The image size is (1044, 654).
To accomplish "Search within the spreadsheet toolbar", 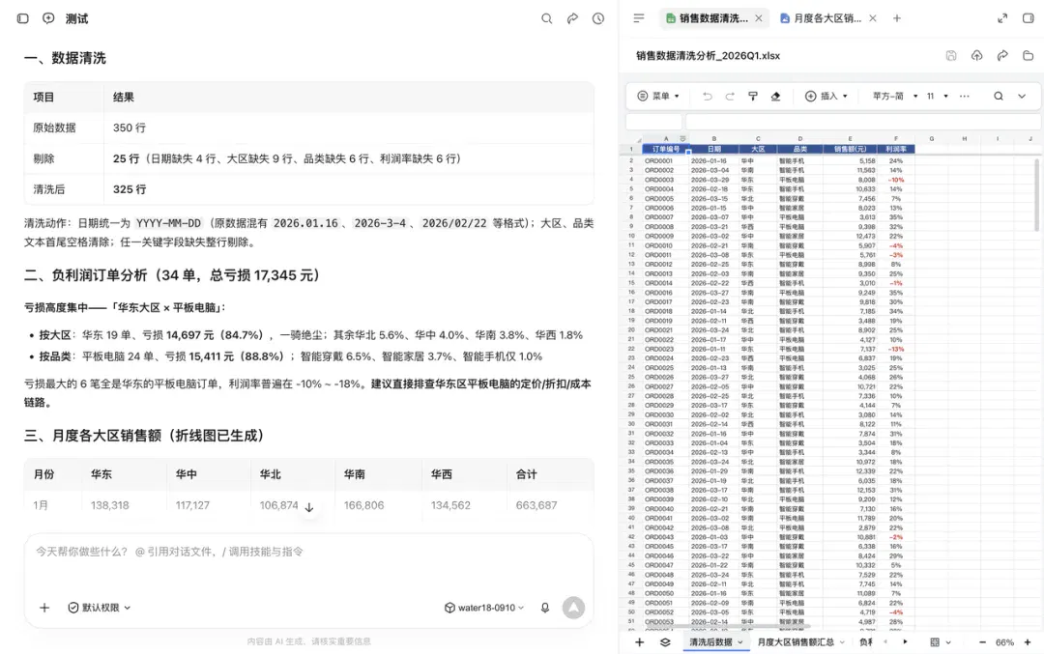I will [998, 97].
